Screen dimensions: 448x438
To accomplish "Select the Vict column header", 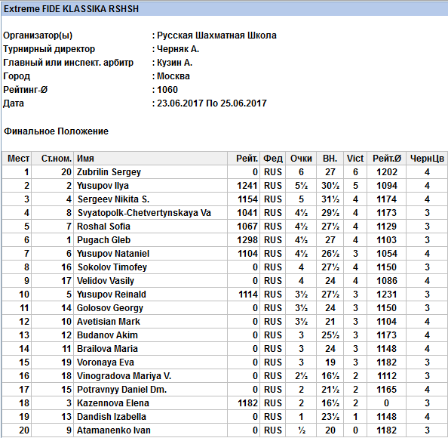I will 355,158.
